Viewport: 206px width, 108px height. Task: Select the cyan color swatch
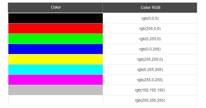pyautogui.click(x=56, y=70)
